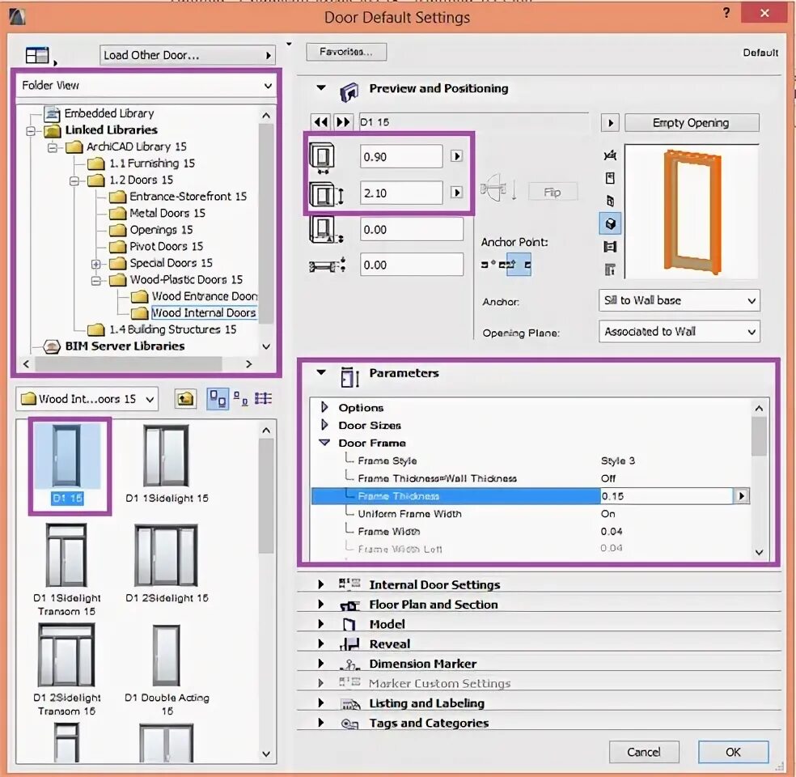Image resolution: width=796 pixels, height=777 pixels.
Task: Expand the Dimension Marker panel
Action: pos(321,664)
